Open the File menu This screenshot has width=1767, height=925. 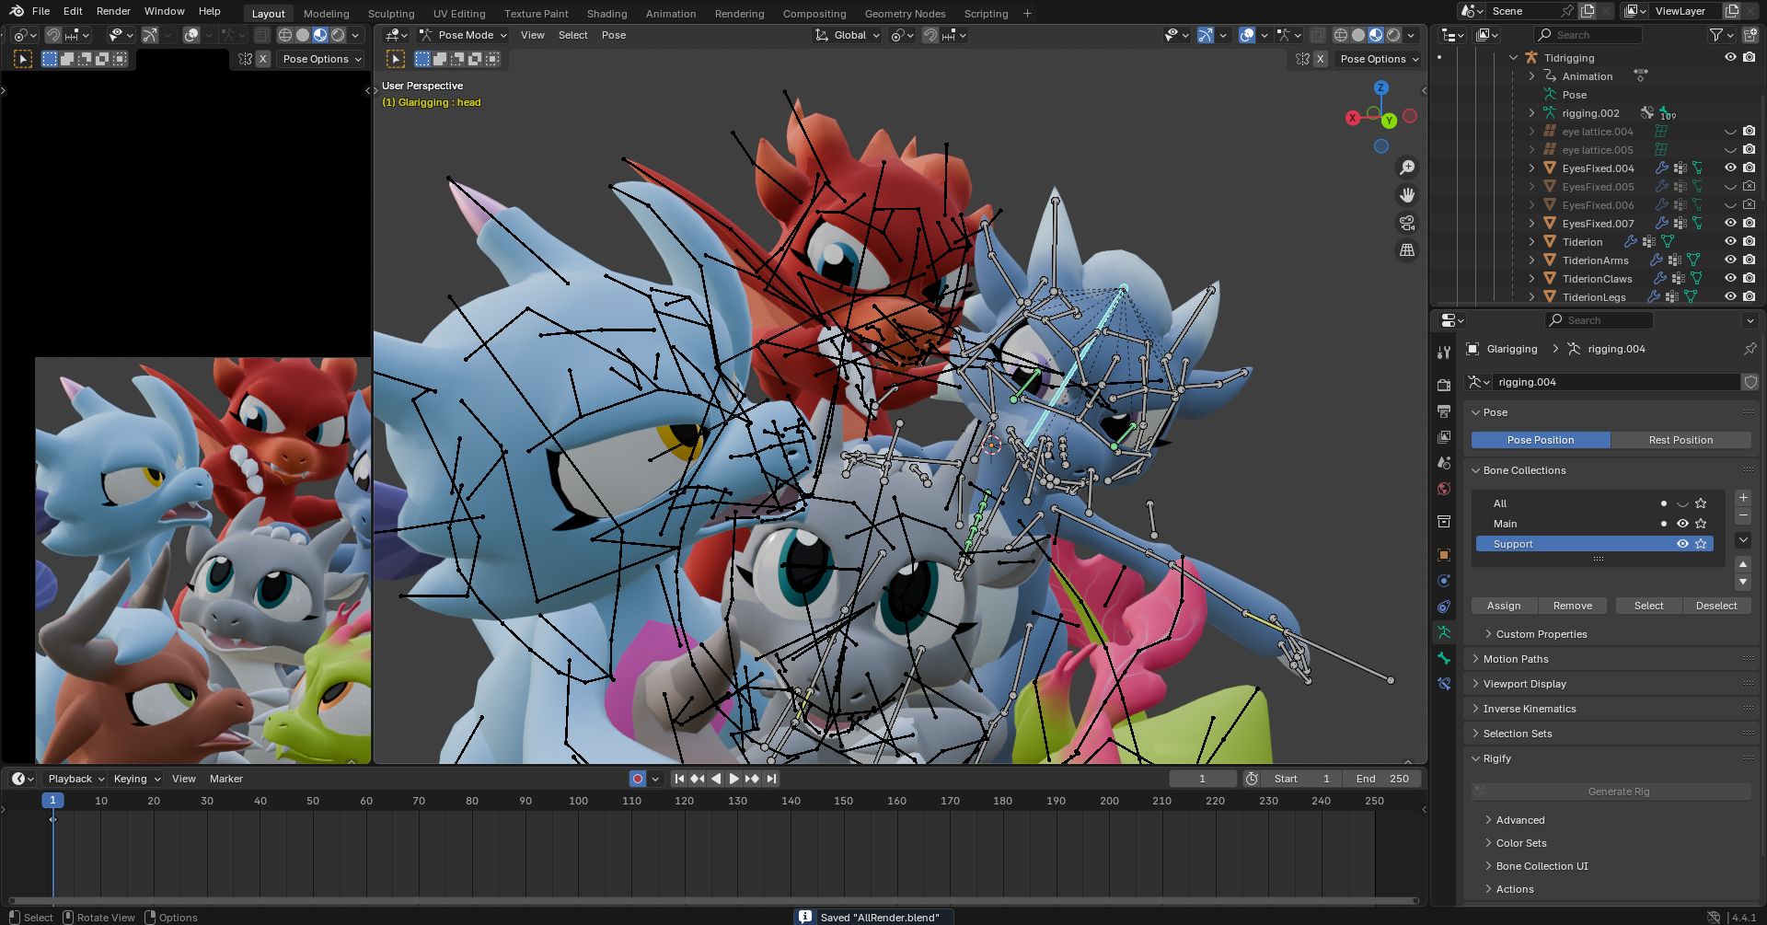tap(40, 11)
